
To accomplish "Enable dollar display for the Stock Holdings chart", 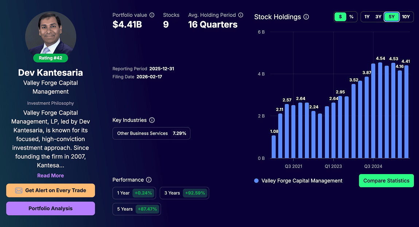I will [340, 16].
